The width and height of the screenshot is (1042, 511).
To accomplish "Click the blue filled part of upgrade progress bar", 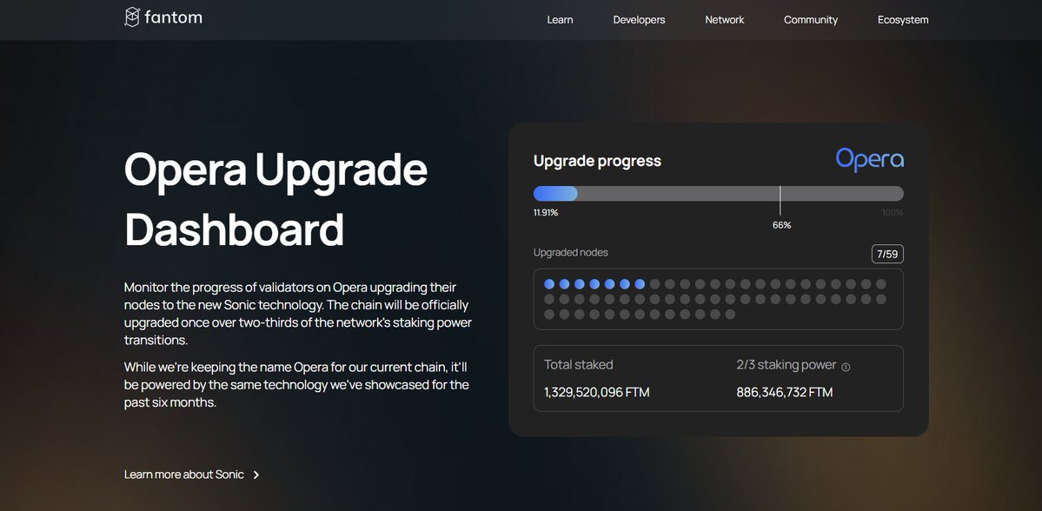I will [x=555, y=194].
